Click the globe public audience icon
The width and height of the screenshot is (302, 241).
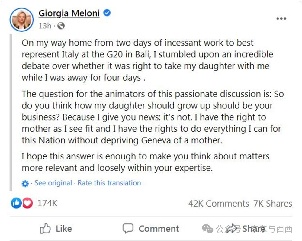point(61,26)
